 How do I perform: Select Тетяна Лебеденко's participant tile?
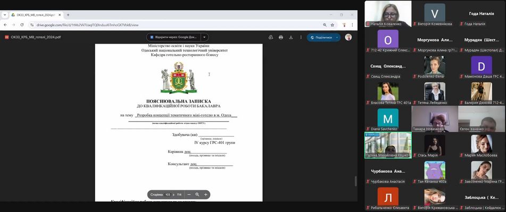pyautogui.click(x=435, y=93)
